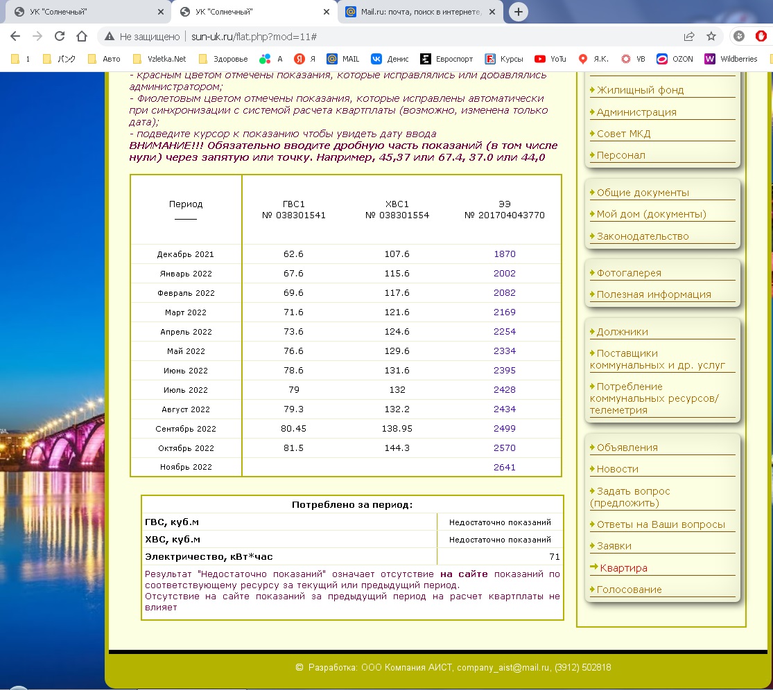The height and width of the screenshot is (690, 773).
Task: Open the Должники sidebar link
Action: click(x=622, y=332)
